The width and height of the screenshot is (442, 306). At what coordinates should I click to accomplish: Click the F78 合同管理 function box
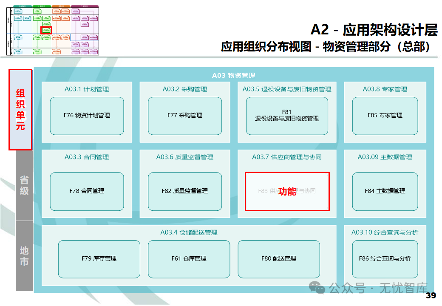coord(87,191)
